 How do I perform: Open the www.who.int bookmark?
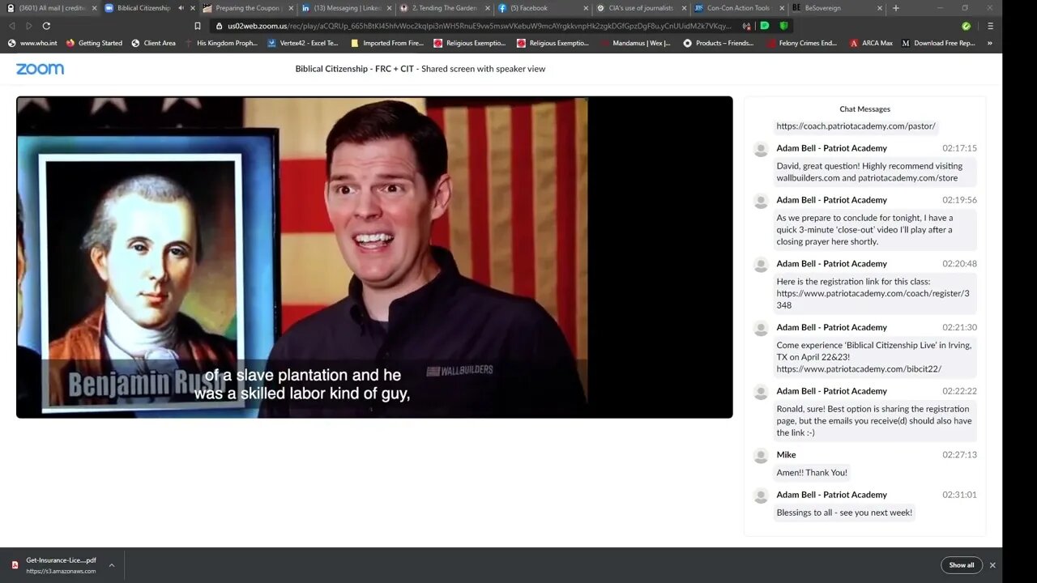pyautogui.click(x=31, y=43)
